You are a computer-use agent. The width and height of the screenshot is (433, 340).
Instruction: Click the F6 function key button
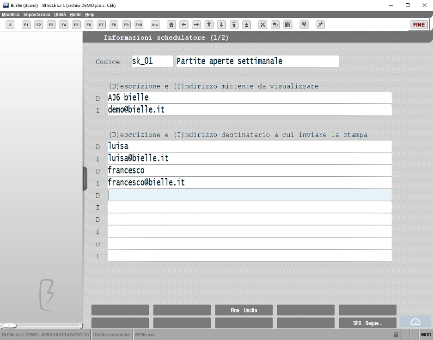[x=89, y=25]
